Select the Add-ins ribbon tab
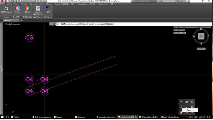Screen dimensions: 213x120 tap(65, 4)
